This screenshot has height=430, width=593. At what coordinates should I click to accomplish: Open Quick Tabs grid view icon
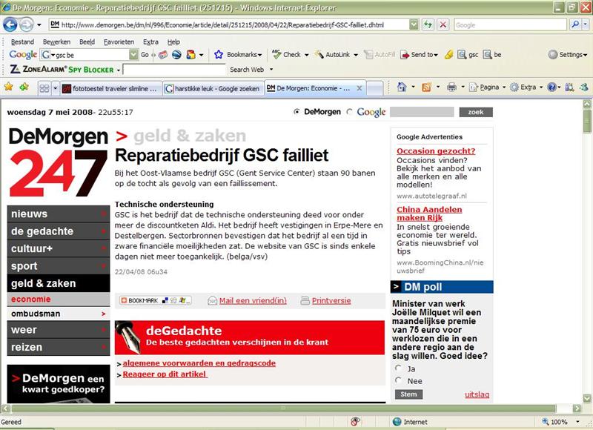(x=44, y=88)
